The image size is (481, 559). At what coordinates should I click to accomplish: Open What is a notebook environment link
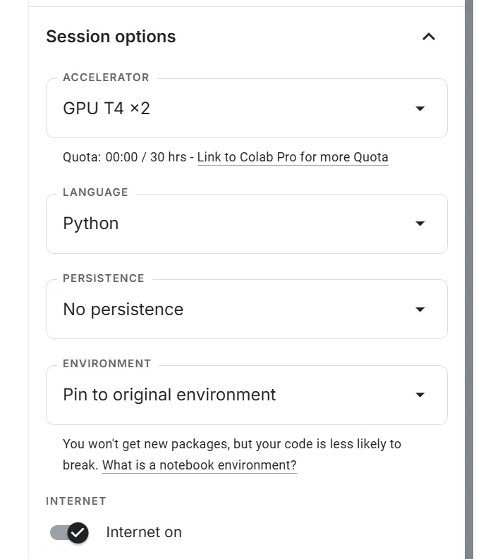(200, 465)
